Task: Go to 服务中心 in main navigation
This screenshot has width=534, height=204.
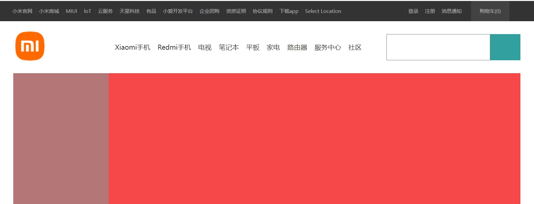Action: click(x=328, y=47)
